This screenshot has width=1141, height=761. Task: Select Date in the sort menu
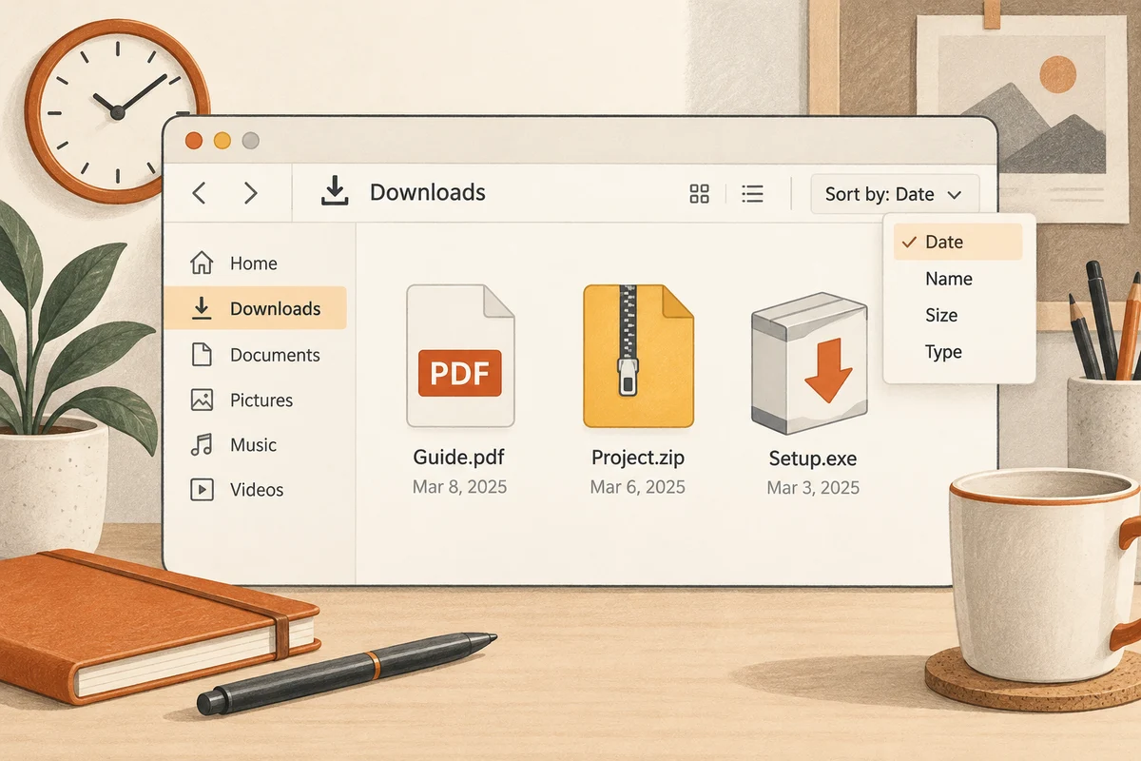point(957,242)
